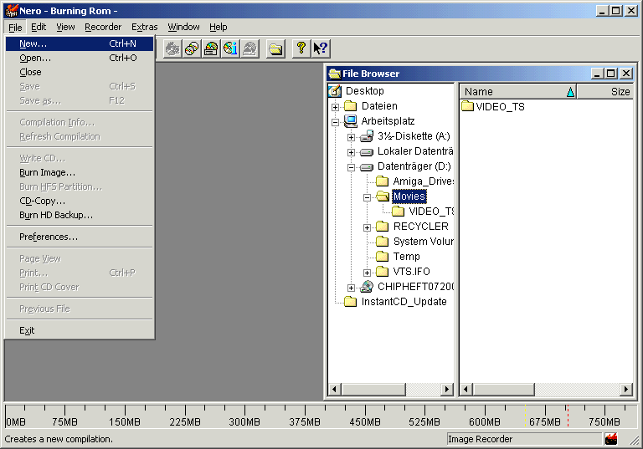Click the 675MB mark on capacity bar

pos(546,422)
